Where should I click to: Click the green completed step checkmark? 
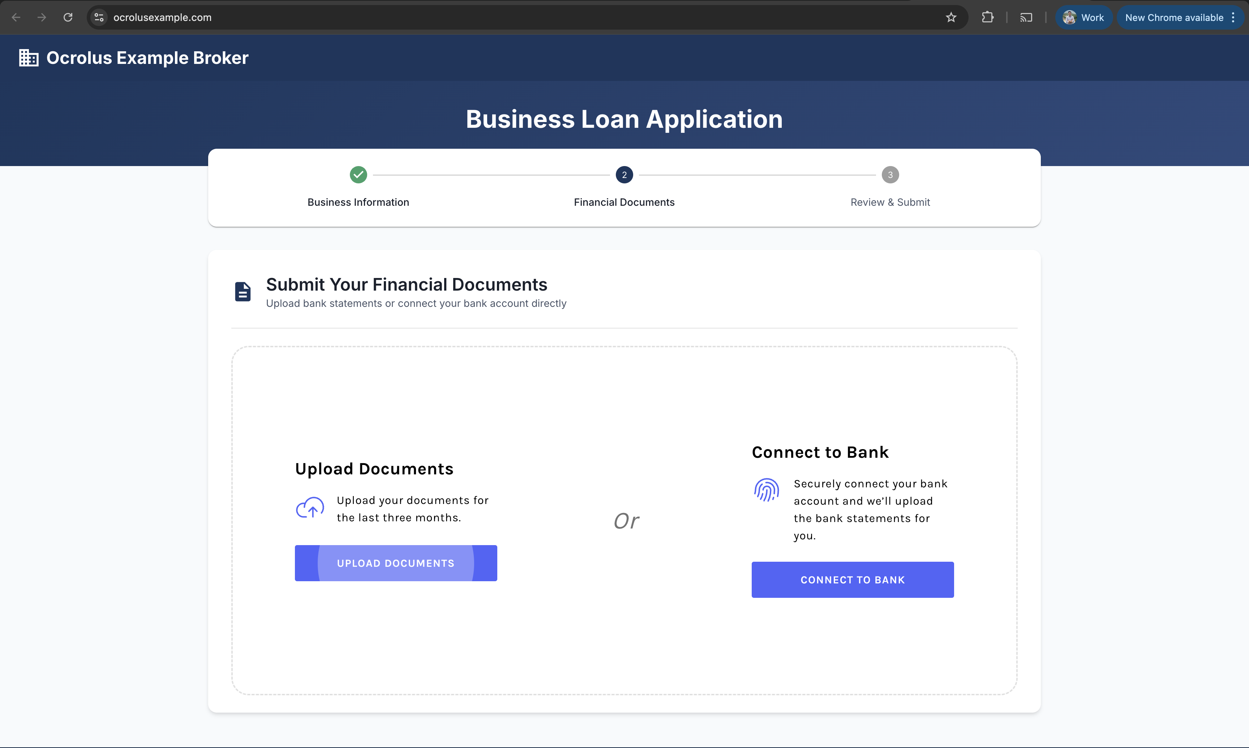(358, 175)
